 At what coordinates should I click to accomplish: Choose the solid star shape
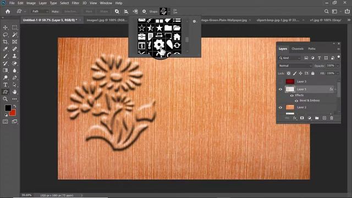(x=159, y=28)
